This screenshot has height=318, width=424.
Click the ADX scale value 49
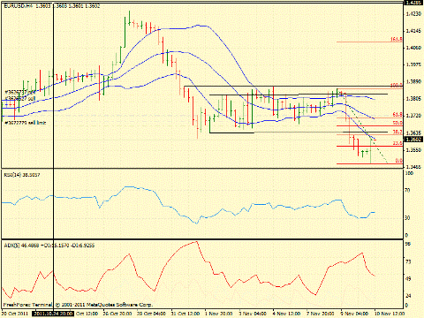pos(408,279)
